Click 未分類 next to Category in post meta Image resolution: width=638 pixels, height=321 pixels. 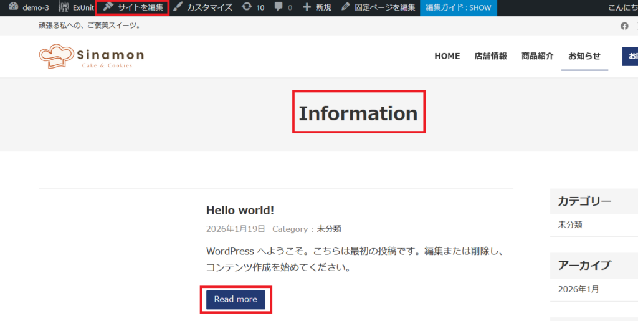pyautogui.click(x=329, y=229)
